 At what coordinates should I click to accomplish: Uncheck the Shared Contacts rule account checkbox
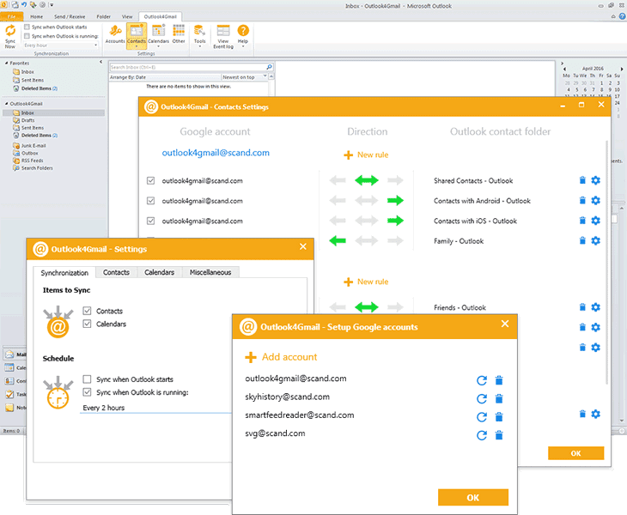151,180
